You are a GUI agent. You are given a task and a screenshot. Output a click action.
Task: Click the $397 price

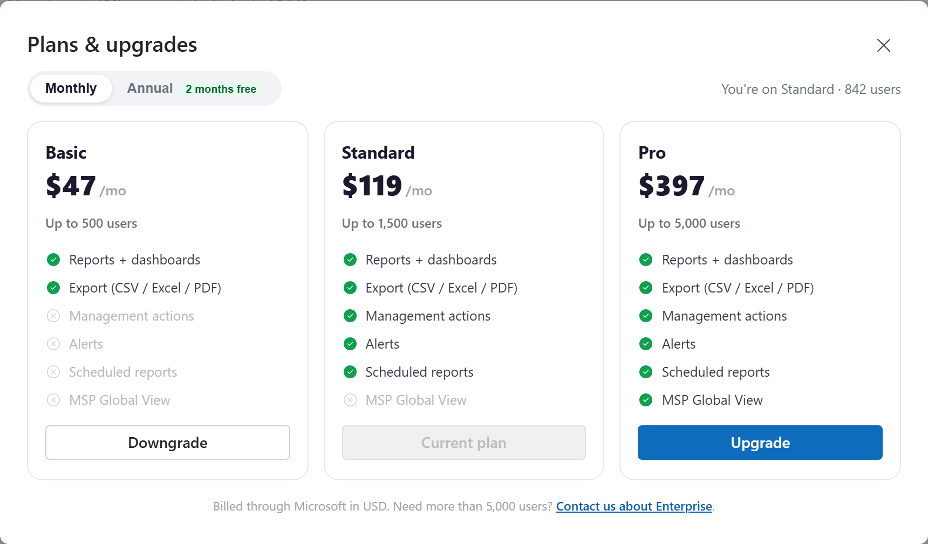671,186
